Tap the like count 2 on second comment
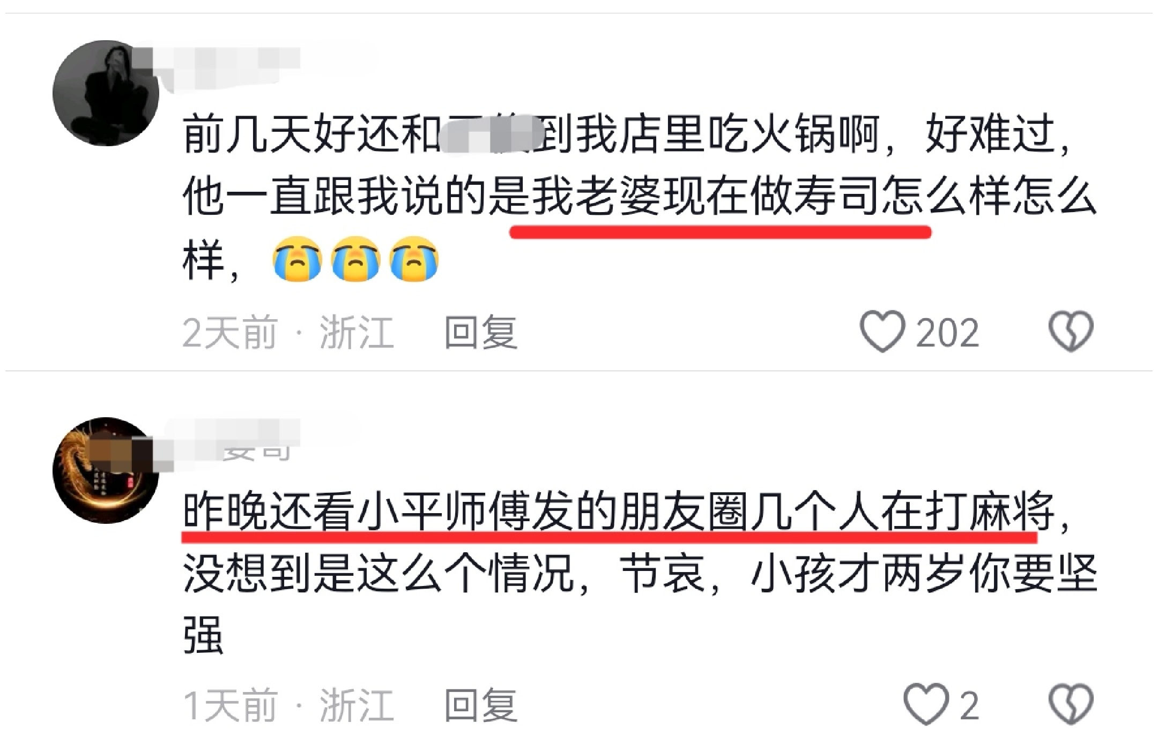This screenshot has width=1158, height=752. pos(969,706)
